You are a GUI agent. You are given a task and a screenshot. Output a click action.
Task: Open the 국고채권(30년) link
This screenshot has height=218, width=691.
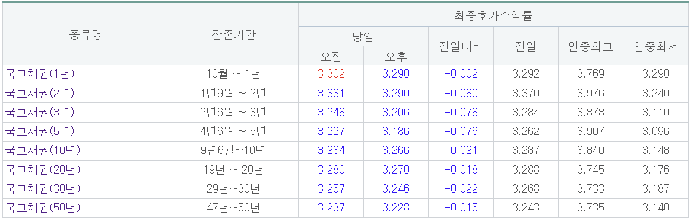[x=43, y=188]
